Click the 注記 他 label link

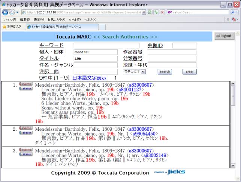coord(49,72)
